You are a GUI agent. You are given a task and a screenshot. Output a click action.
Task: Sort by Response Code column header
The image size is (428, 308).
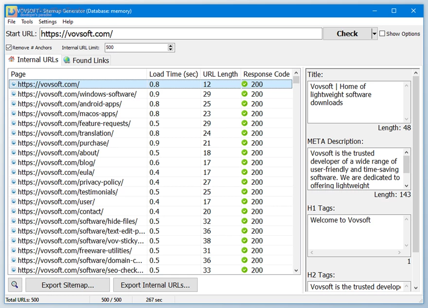pyautogui.click(x=267, y=74)
